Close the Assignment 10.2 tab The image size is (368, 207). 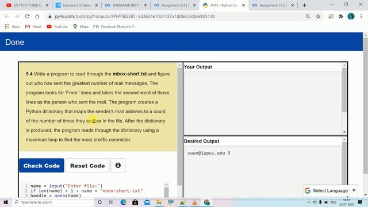[293, 5]
